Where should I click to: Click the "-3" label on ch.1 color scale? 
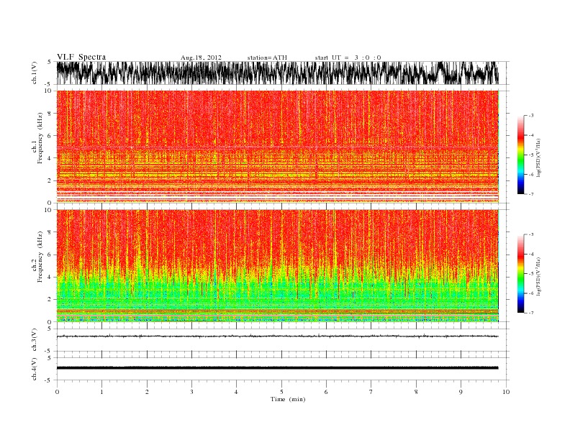(x=530, y=116)
